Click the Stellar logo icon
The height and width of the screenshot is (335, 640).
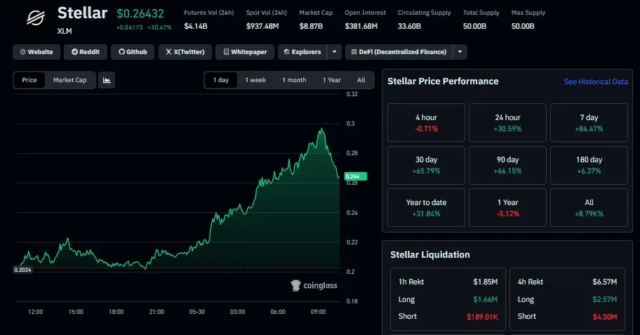36,18
